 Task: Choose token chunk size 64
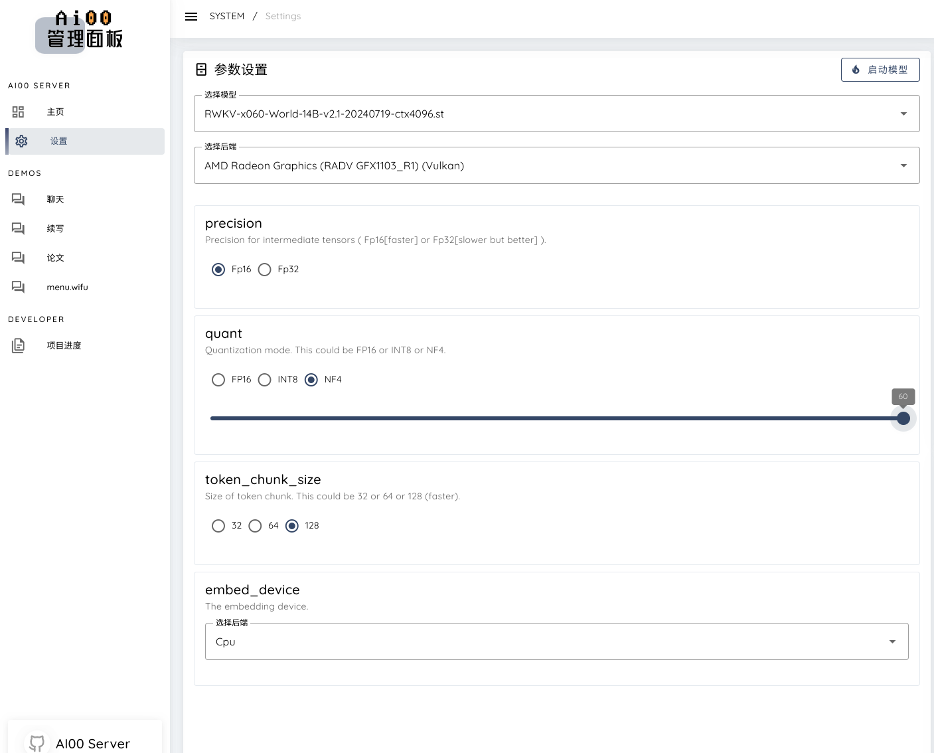tap(256, 526)
